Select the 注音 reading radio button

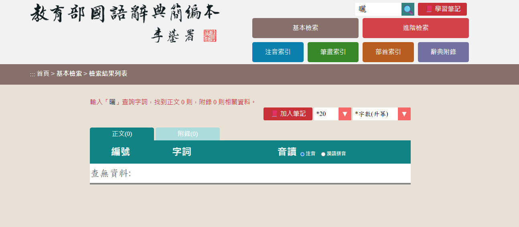(x=302, y=154)
